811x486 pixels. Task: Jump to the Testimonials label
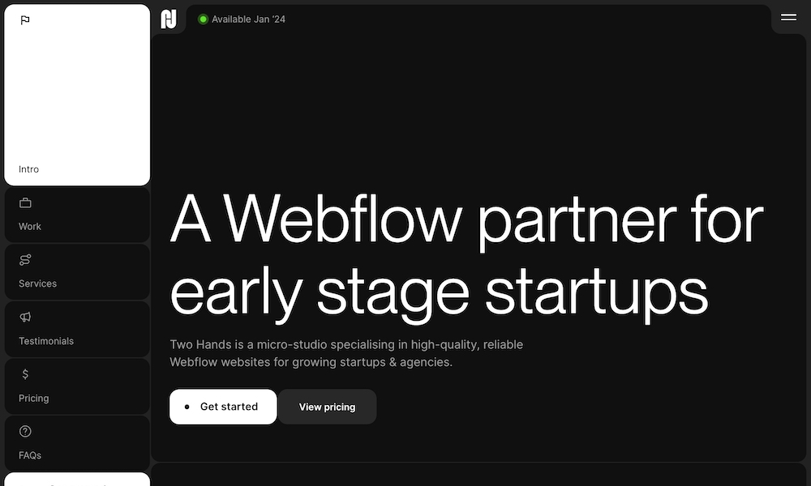[x=46, y=341]
